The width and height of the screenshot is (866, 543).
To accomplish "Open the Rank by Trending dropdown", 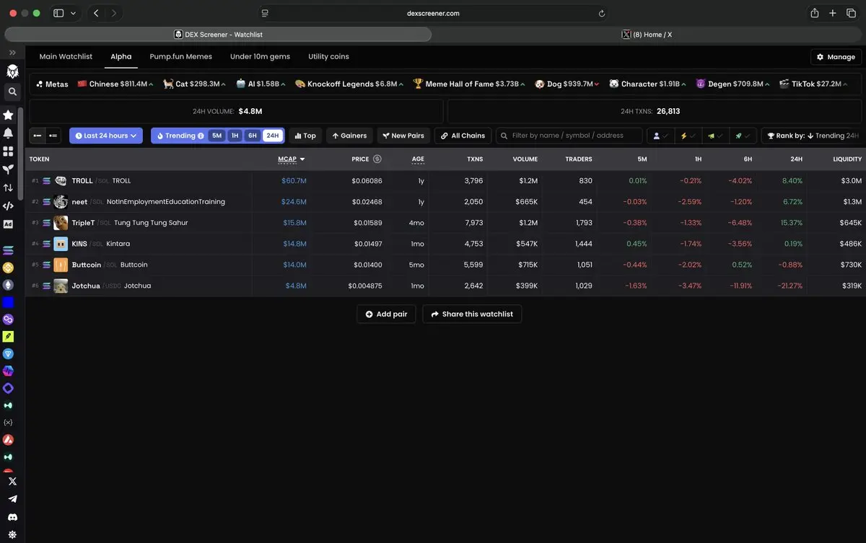I will coord(812,136).
